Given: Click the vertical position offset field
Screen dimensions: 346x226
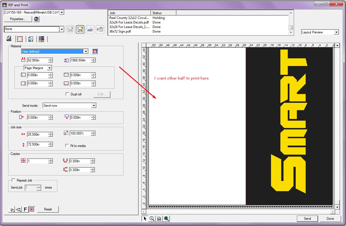Looking at the screenshot, I should (80, 117).
